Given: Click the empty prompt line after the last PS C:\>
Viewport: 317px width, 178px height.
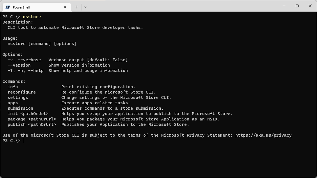Looking at the screenshot, I should tap(85, 141).
